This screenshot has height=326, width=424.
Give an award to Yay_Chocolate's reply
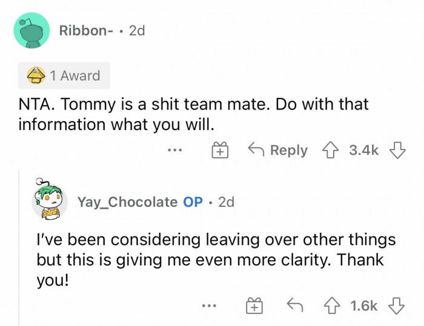254,307
